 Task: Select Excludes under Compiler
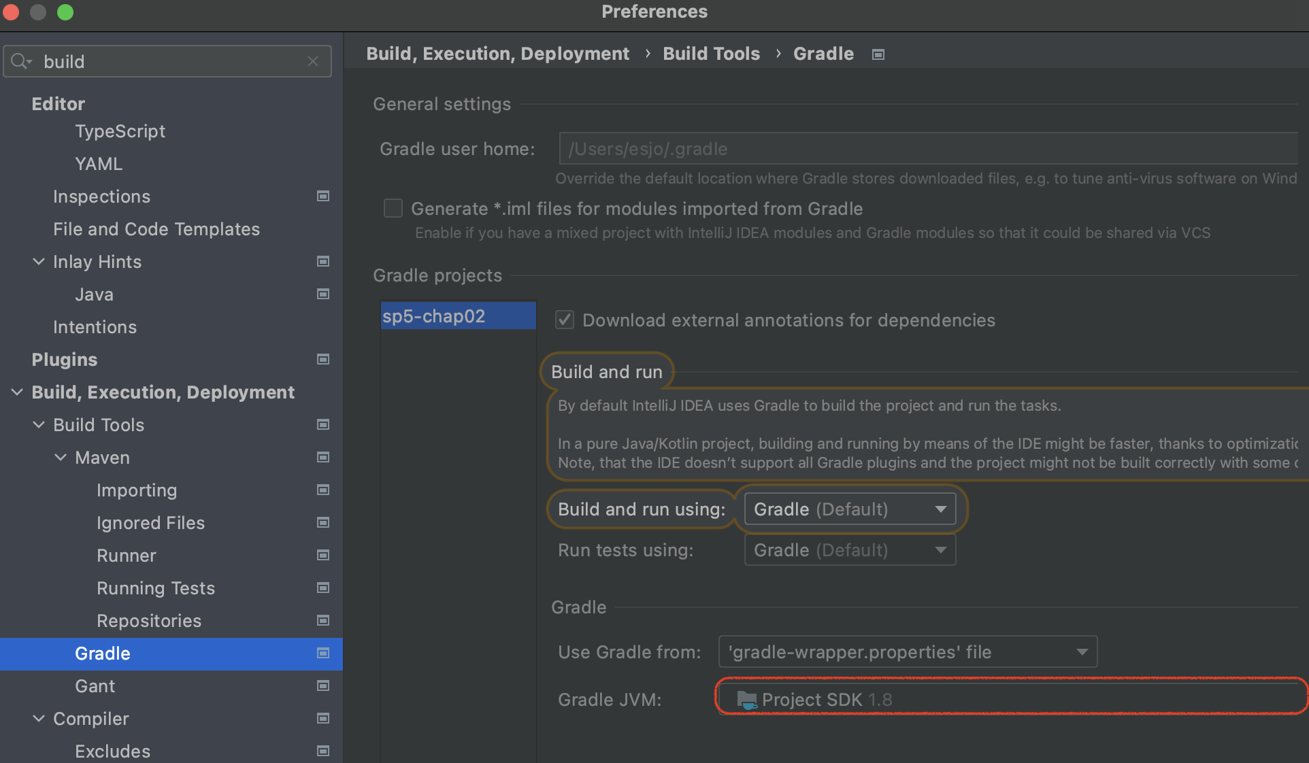pos(112,751)
